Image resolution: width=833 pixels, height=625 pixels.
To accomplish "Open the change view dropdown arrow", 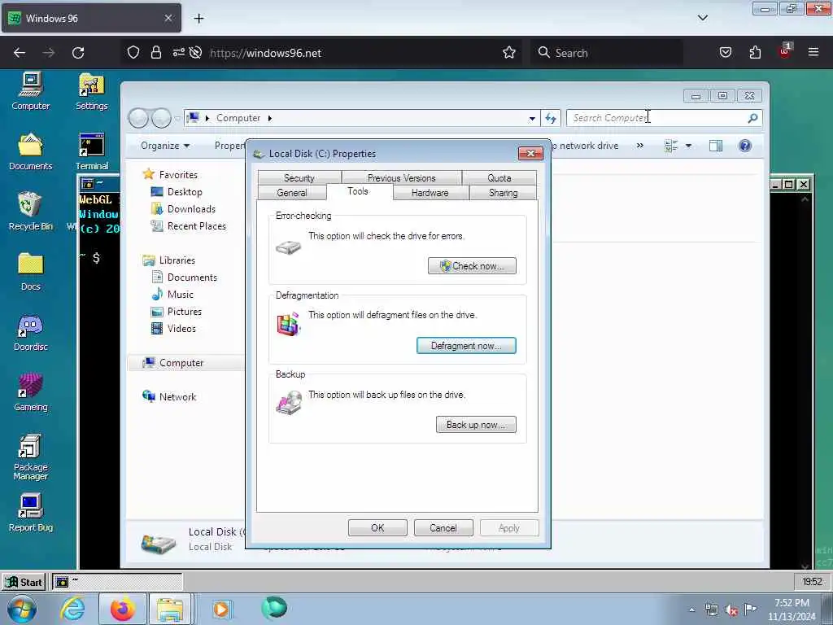I will (688, 146).
